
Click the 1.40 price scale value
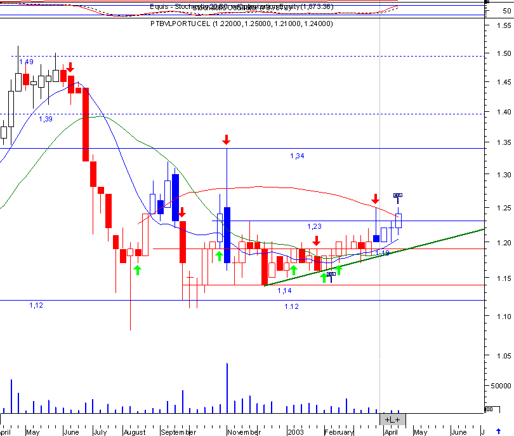(x=504, y=112)
